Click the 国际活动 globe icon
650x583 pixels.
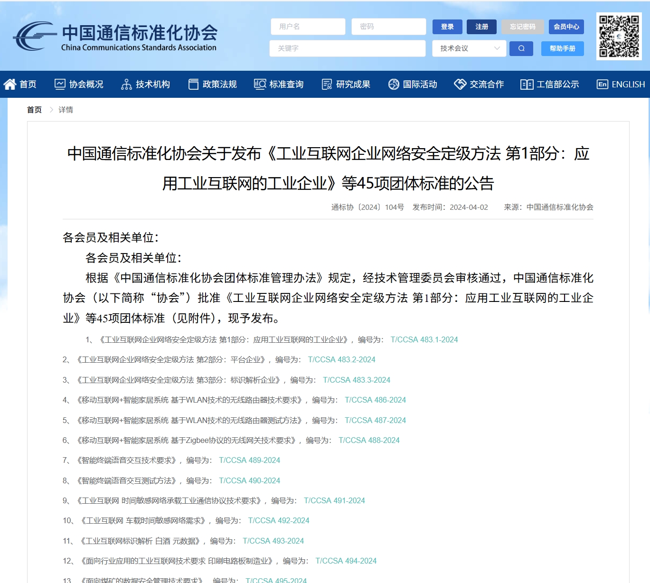click(394, 84)
